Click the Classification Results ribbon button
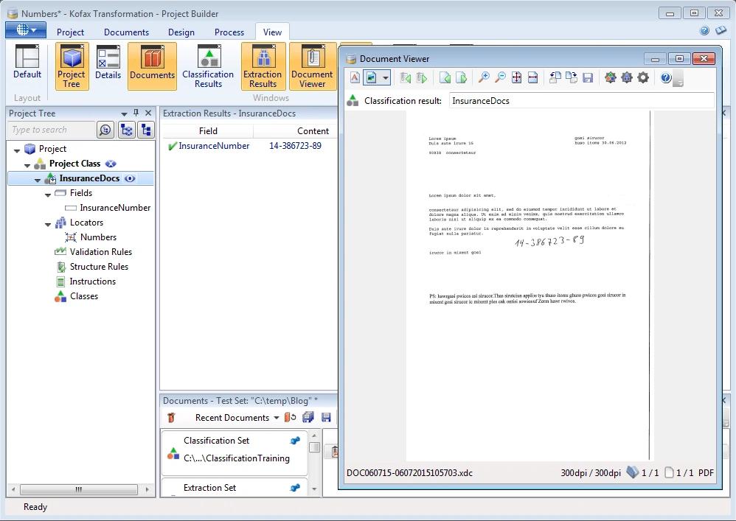 208,66
